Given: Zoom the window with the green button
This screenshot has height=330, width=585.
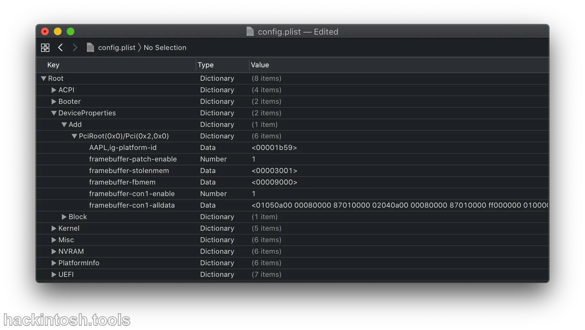Looking at the screenshot, I should [71, 31].
